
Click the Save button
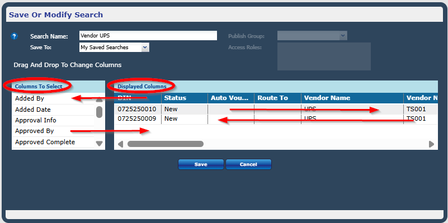point(201,164)
